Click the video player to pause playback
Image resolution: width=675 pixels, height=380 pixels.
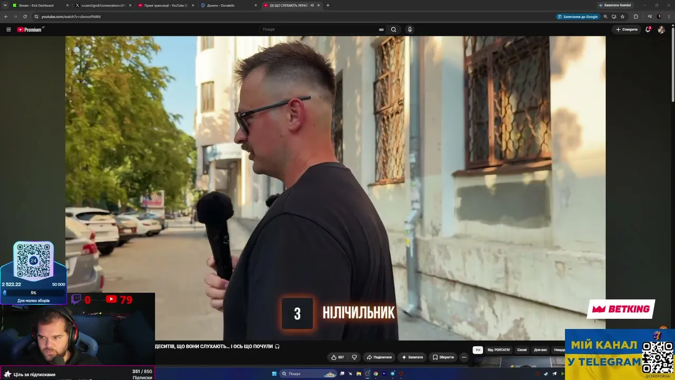pos(335,188)
